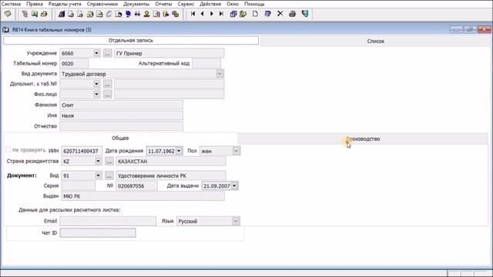Image resolution: width=493 pixels, height=277 pixels.
Task: Open the Отчеты menu
Action: coord(163,4)
